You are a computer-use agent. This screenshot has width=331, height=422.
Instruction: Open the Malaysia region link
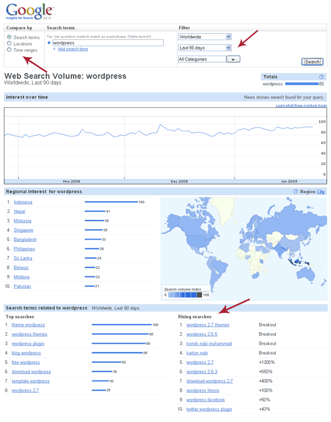23,220
